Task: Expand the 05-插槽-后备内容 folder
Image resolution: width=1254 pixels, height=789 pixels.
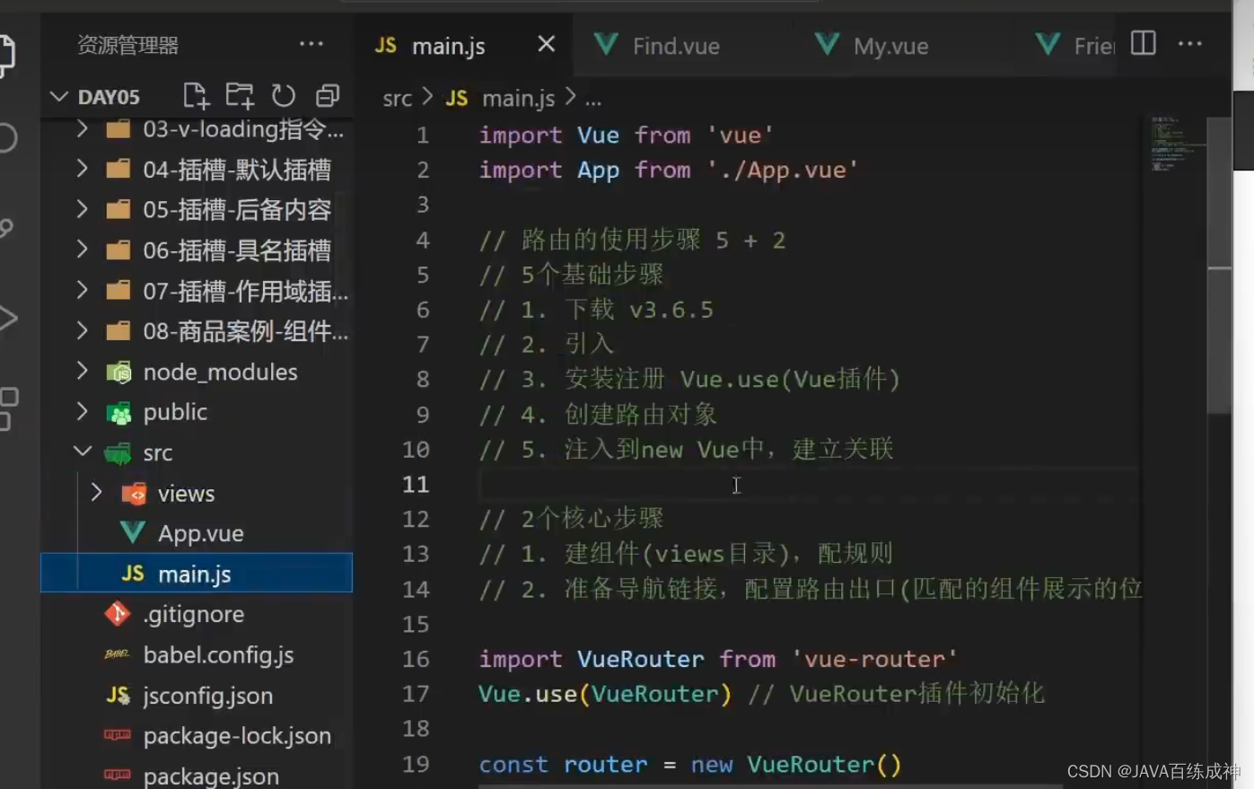Action: [82, 209]
